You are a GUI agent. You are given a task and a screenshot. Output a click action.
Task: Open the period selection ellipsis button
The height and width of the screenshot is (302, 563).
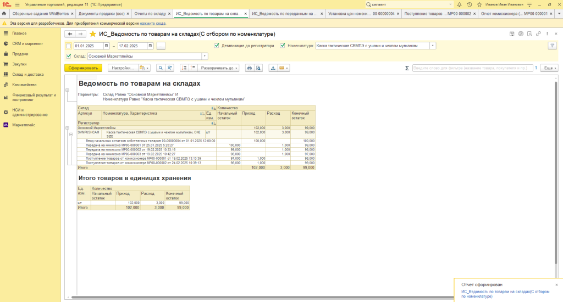point(161,46)
